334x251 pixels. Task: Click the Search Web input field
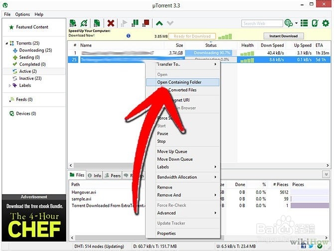coord(262,23)
